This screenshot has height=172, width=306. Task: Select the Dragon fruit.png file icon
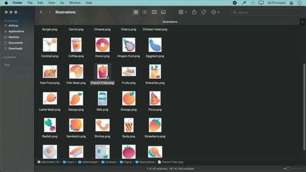click(129, 45)
